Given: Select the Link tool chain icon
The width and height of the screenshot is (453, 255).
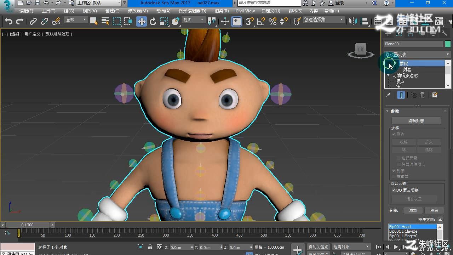Looking at the screenshot, I should pos(33,22).
